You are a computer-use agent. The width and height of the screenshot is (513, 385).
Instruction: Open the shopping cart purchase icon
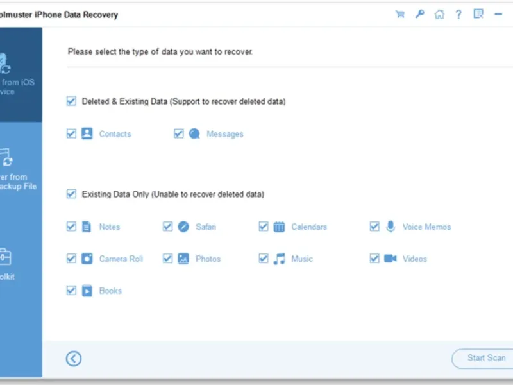point(399,14)
